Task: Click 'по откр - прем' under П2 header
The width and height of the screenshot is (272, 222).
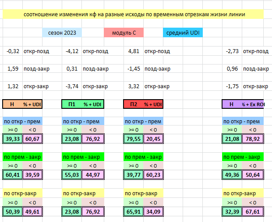Action: (x=143, y=121)
